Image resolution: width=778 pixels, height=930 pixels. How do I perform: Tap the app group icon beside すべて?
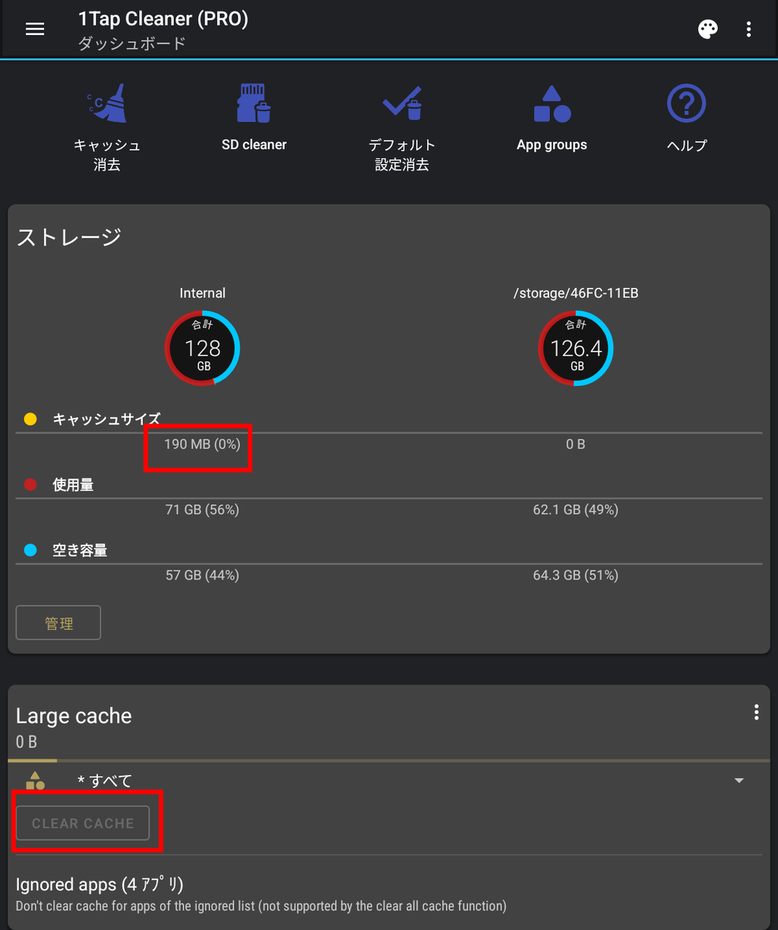click(36, 780)
